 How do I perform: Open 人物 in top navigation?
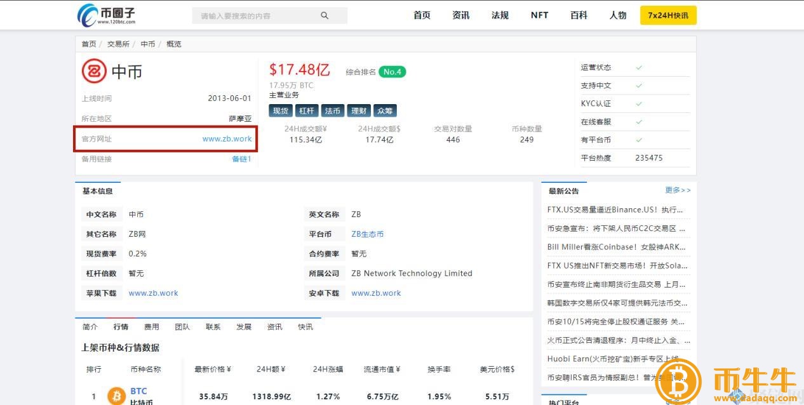618,15
